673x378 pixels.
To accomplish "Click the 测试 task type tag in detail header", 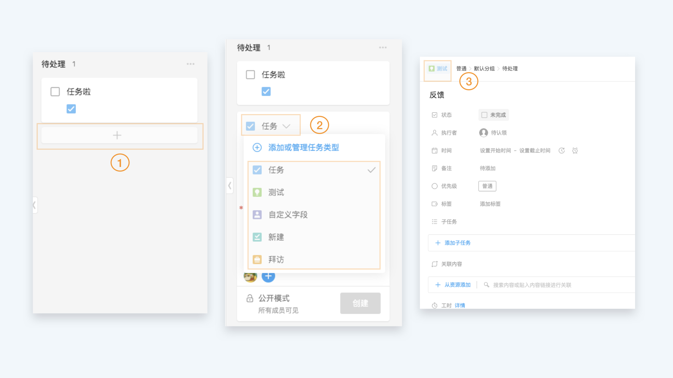I will point(438,69).
